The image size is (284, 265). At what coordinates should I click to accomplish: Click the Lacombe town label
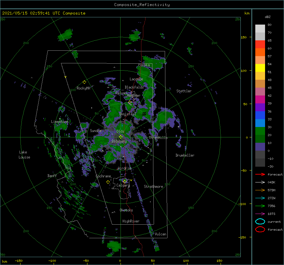136,79
